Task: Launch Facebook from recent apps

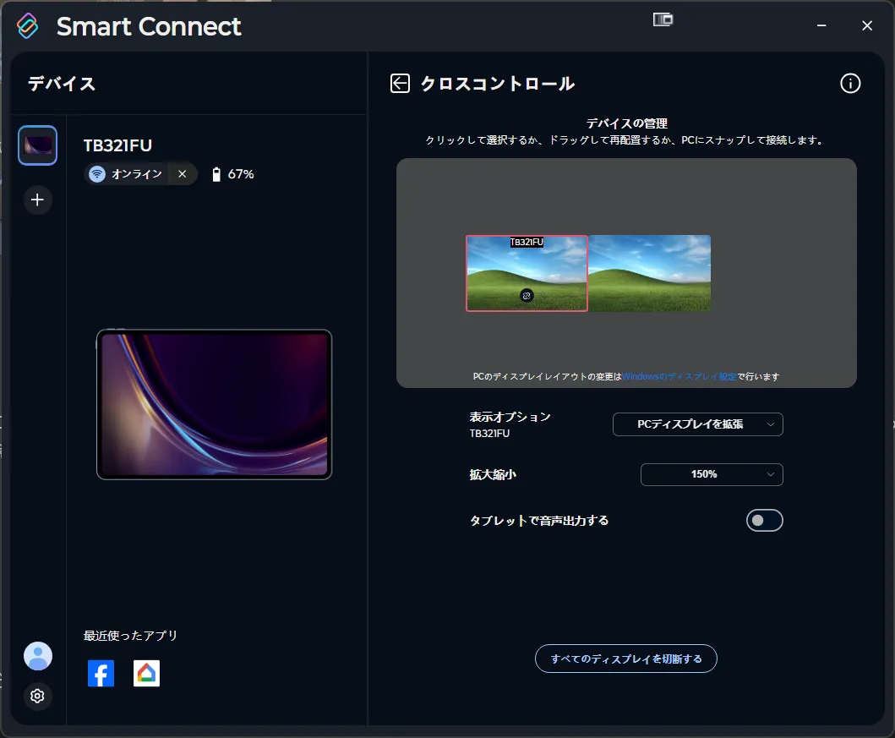Action: pos(101,674)
